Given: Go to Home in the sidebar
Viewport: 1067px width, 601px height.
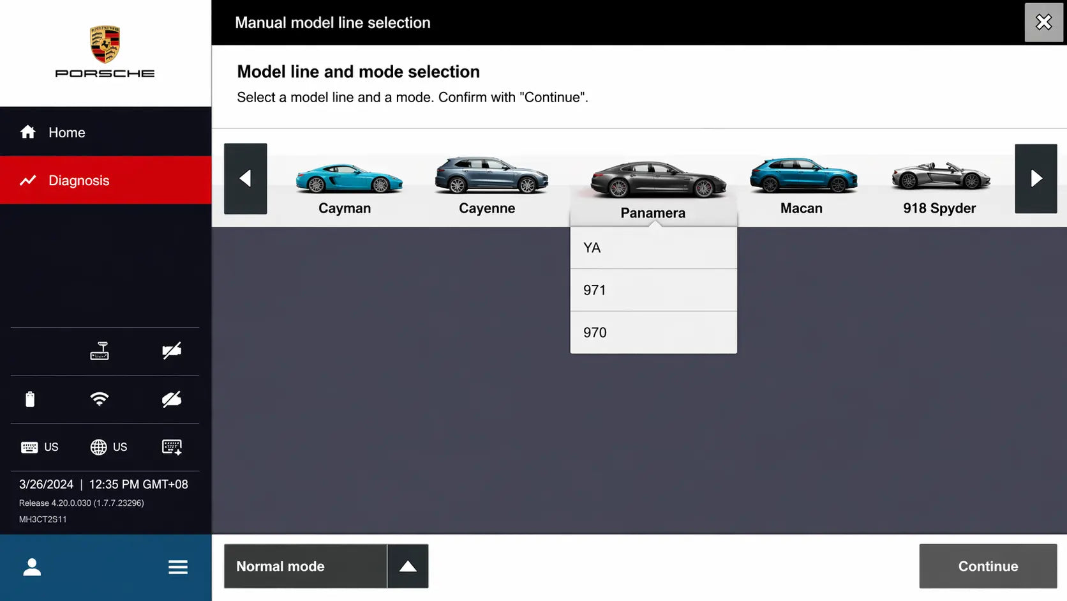Looking at the screenshot, I should pyautogui.click(x=106, y=132).
